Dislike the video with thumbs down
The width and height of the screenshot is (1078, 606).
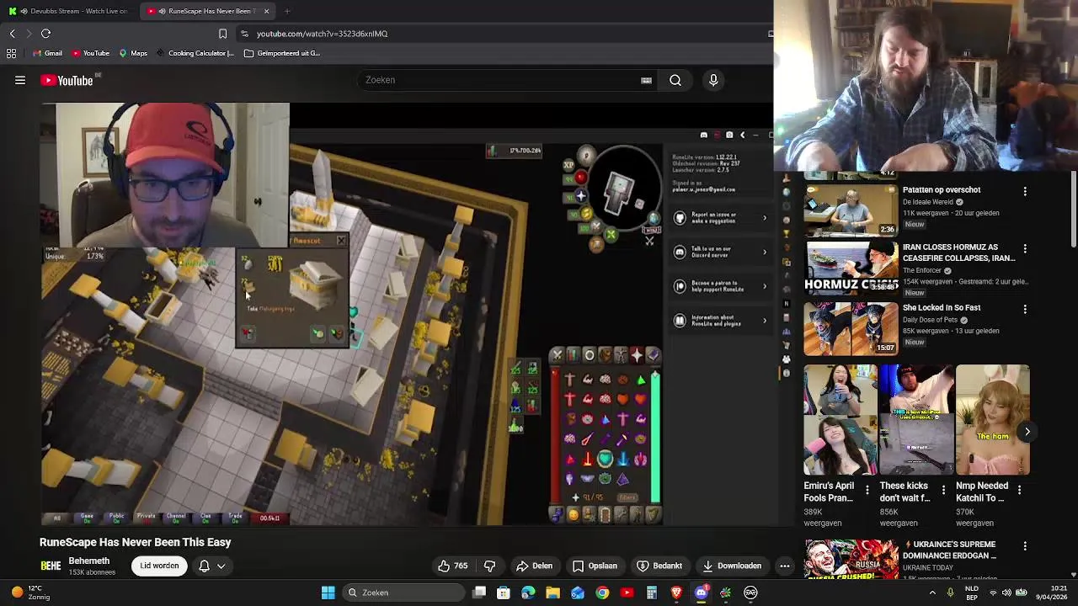[x=489, y=566]
